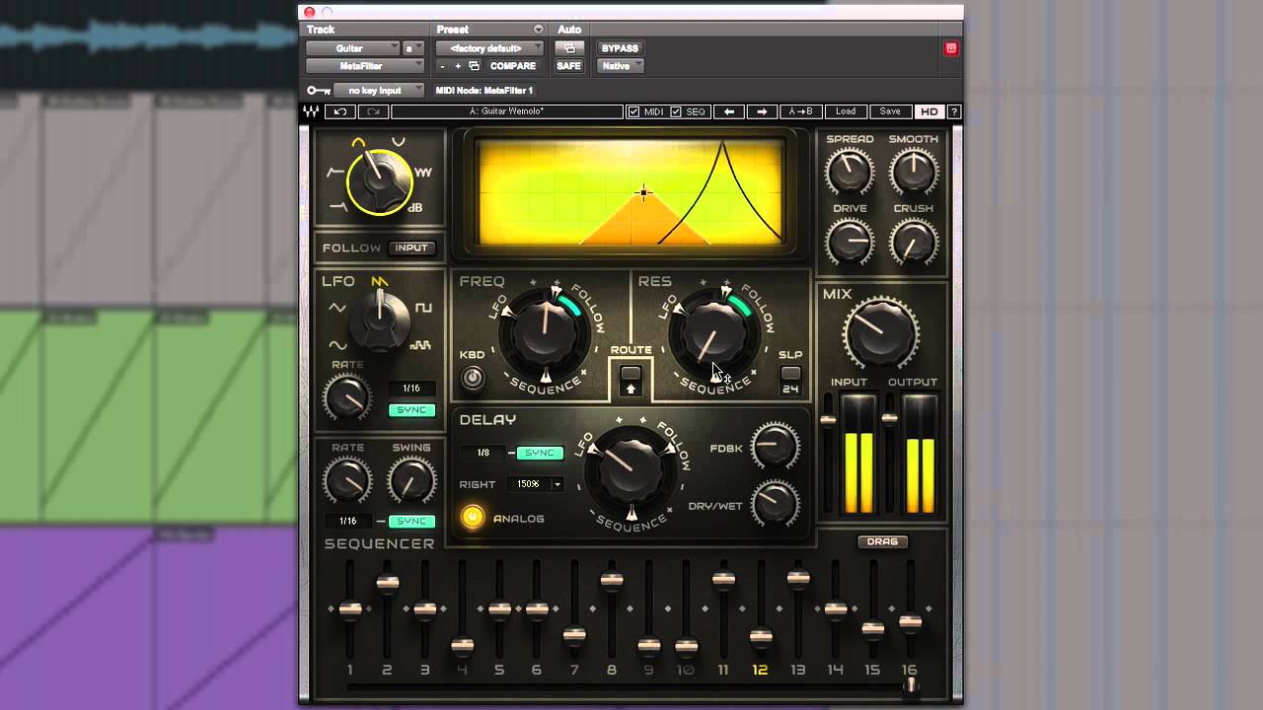This screenshot has height=710, width=1263.
Task: Open the plugin help question mark
Action: click(x=953, y=111)
